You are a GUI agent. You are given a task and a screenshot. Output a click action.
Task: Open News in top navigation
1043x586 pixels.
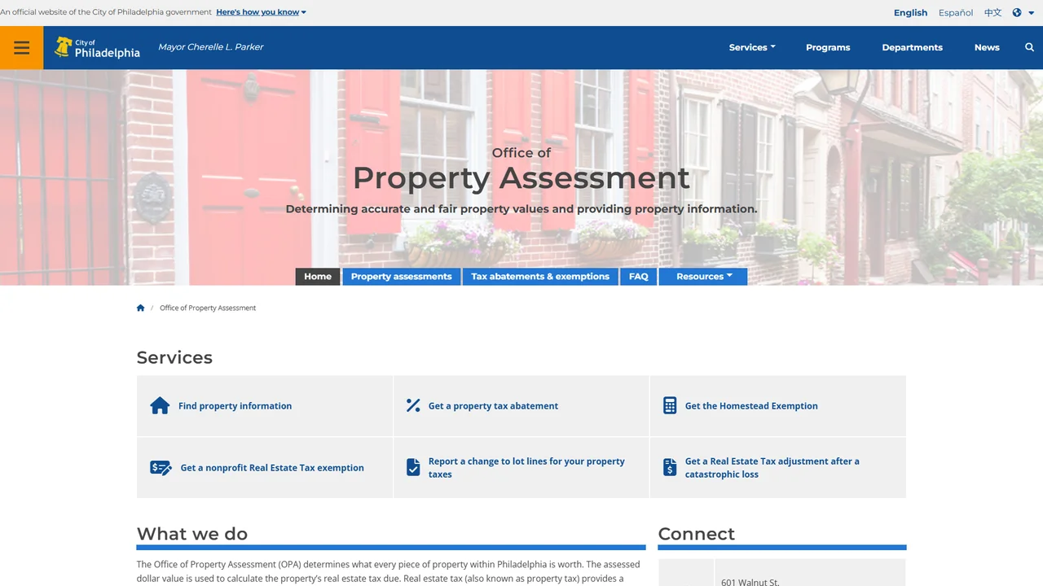pos(987,47)
